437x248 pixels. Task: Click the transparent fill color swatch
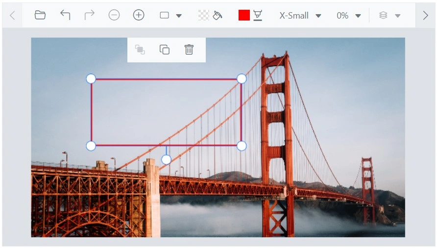203,15
